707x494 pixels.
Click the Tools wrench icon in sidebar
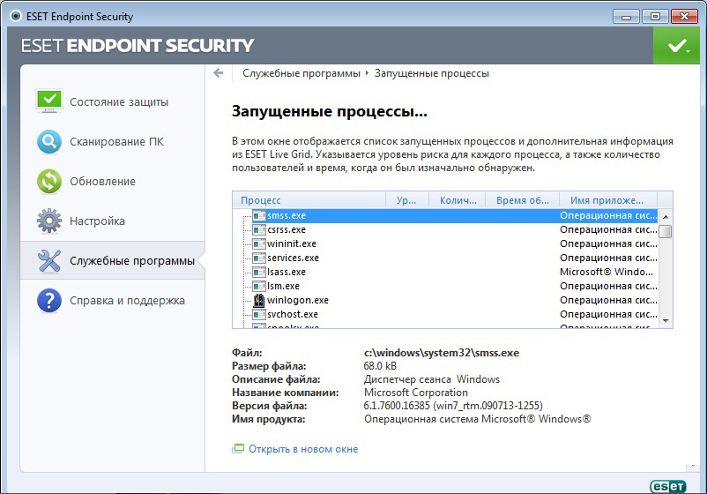point(49,261)
